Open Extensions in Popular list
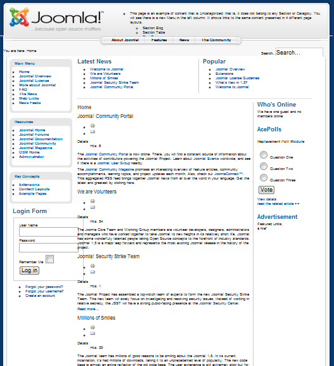The image size is (334, 366). (224, 74)
